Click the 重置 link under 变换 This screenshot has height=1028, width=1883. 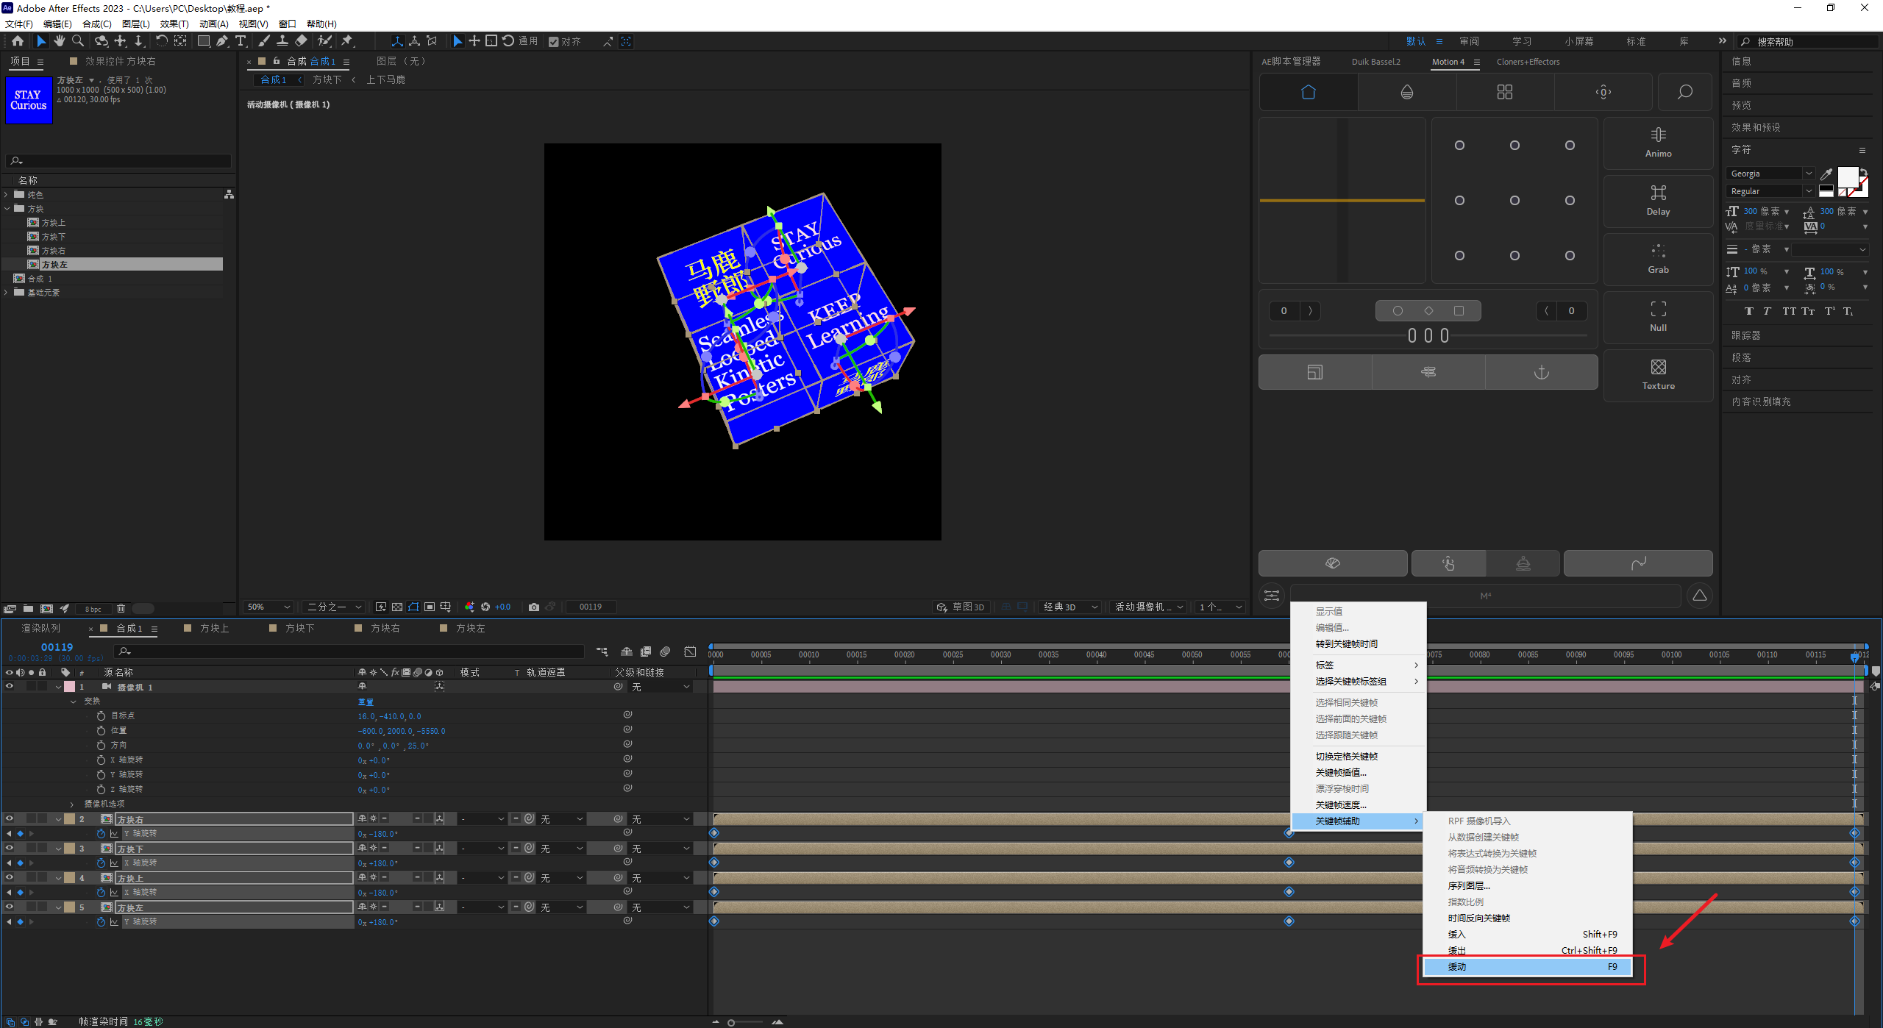tap(366, 702)
